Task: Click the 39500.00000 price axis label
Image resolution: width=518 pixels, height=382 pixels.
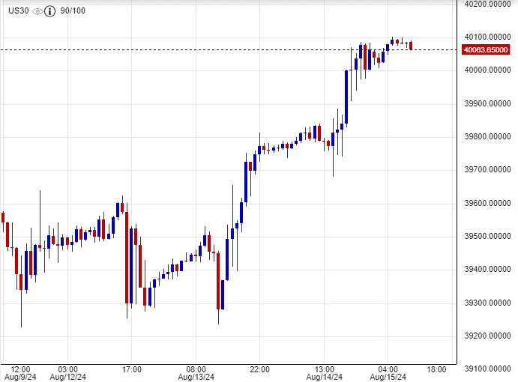Action: point(486,237)
